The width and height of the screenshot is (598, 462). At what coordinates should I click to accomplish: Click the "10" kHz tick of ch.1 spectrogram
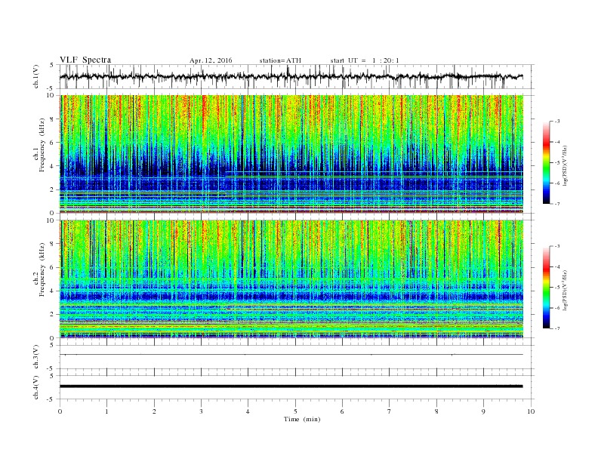51,95
